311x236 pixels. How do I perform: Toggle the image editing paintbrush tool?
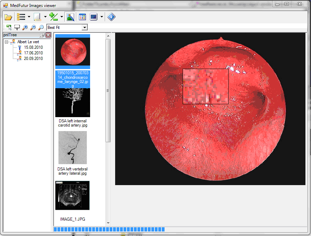coord(70,17)
